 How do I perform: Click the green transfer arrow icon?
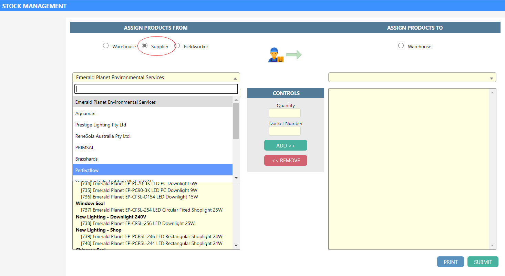point(293,55)
